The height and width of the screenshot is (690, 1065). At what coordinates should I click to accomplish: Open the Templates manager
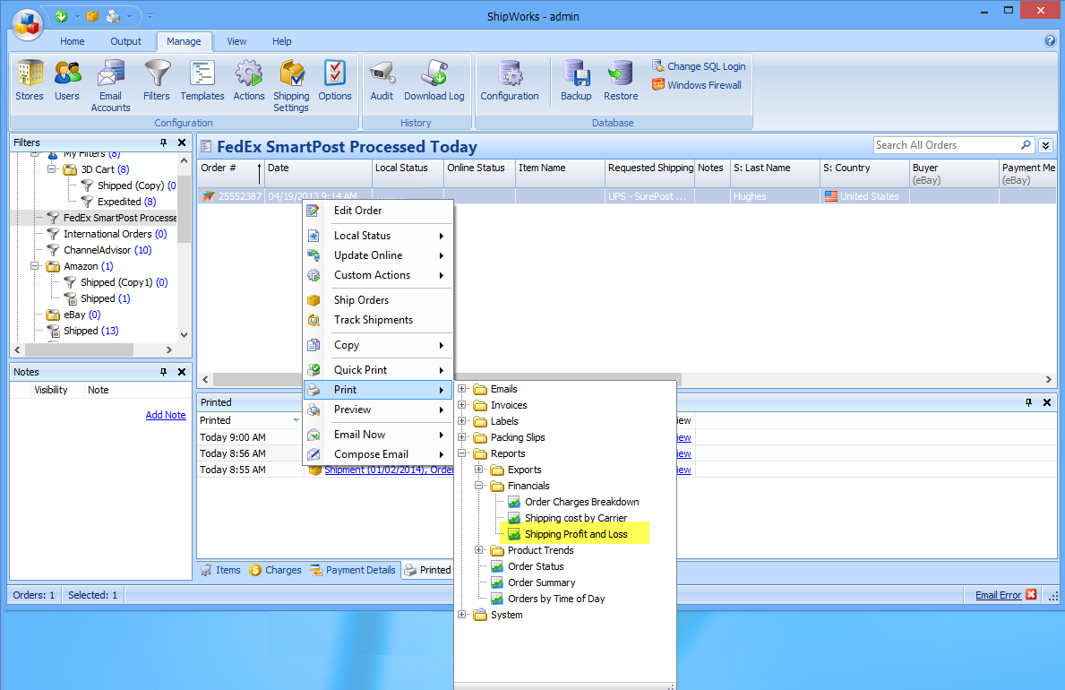pyautogui.click(x=202, y=81)
